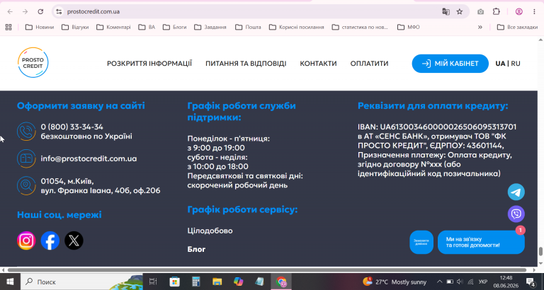Open the ОПЛАТИТИ page
Image resolution: width=544 pixels, height=290 pixels.
click(x=369, y=64)
